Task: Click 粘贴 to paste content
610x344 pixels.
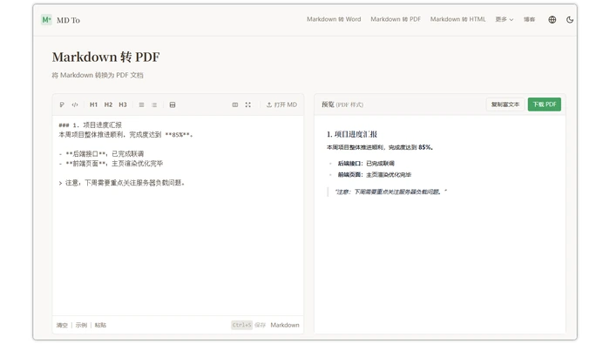Action: pyautogui.click(x=100, y=325)
